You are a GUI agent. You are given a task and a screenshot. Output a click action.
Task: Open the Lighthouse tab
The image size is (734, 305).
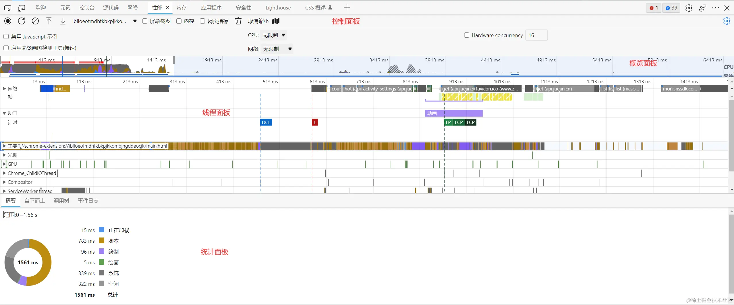278,8
